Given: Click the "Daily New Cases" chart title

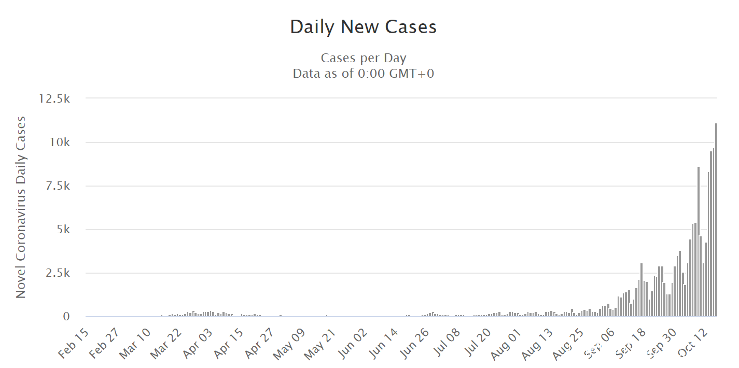Looking at the screenshot, I should coord(363,27).
